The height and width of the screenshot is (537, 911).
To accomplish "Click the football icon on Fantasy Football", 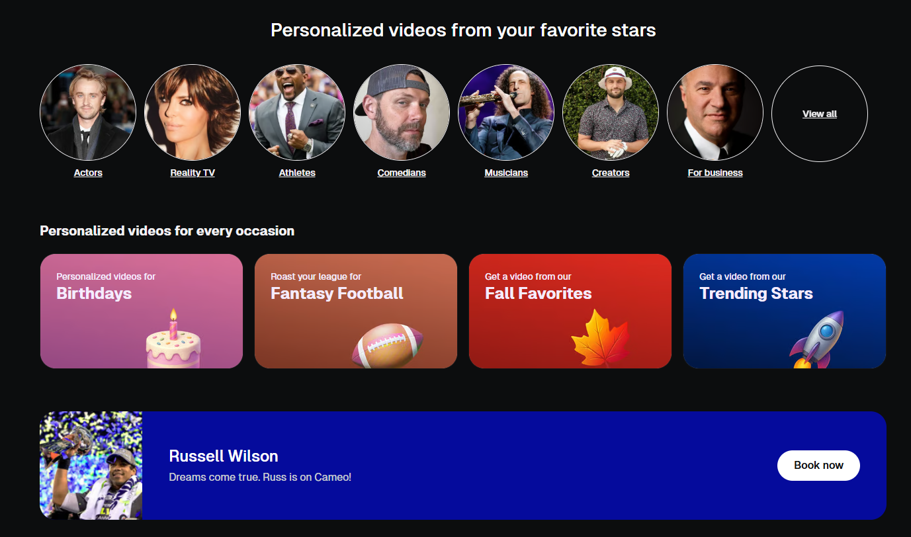I will [x=388, y=345].
